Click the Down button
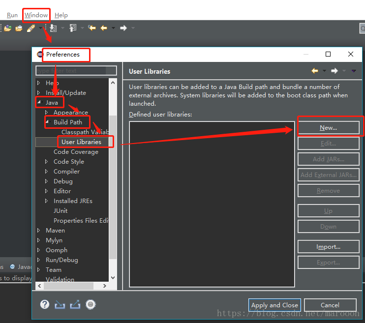365x323 pixels. pyautogui.click(x=328, y=227)
